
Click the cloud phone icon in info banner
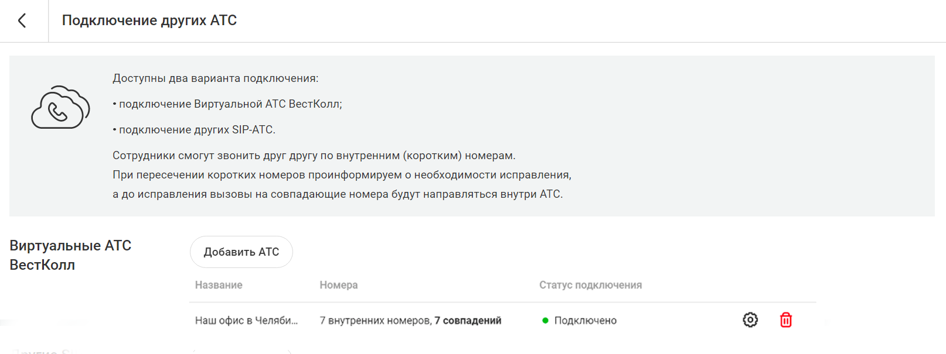60,107
